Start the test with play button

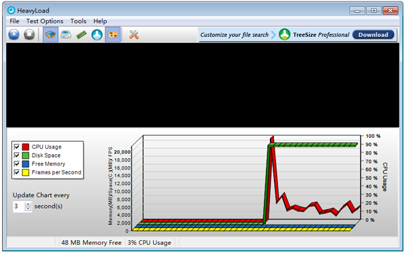[x=13, y=34]
